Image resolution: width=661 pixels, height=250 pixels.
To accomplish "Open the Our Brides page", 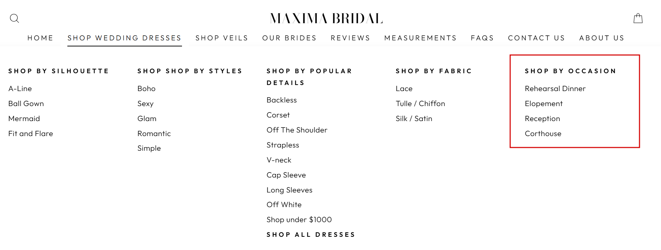I will point(289,38).
